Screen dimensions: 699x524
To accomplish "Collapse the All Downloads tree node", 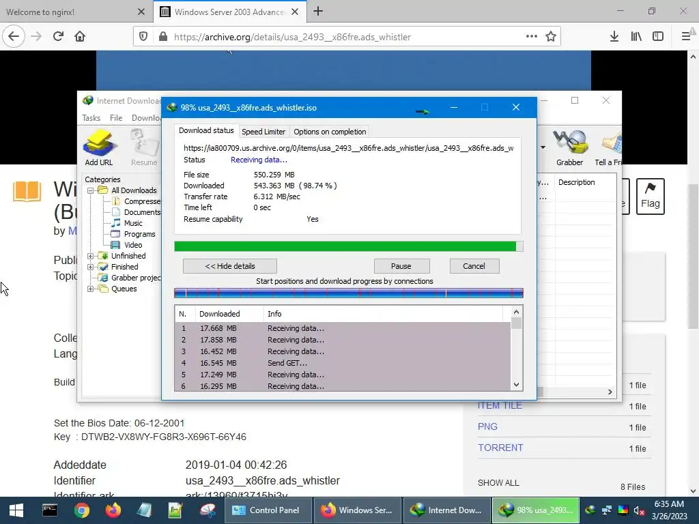I will point(91,190).
